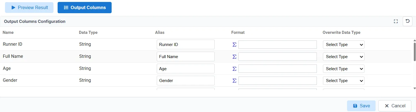Click the Output Columns Configuration title
The height and width of the screenshot is (112, 416).
[35, 21]
